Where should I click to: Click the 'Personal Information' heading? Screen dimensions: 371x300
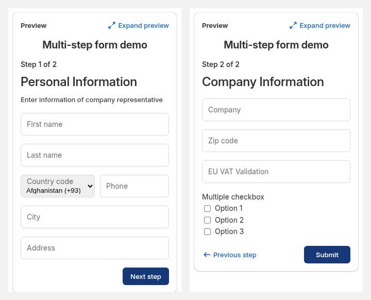tap(79, 82)
